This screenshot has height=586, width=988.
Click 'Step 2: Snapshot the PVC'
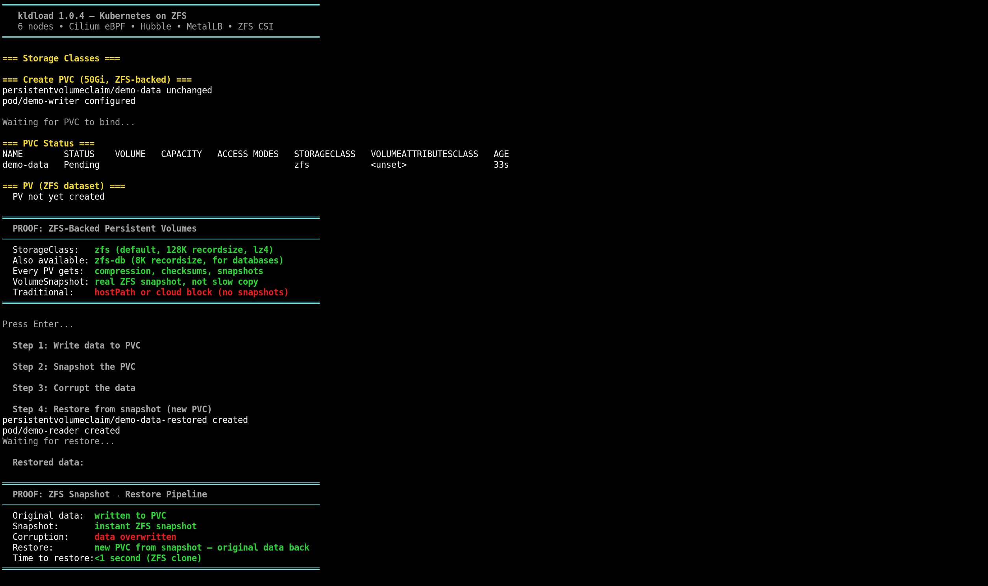(x=74, y=368)
